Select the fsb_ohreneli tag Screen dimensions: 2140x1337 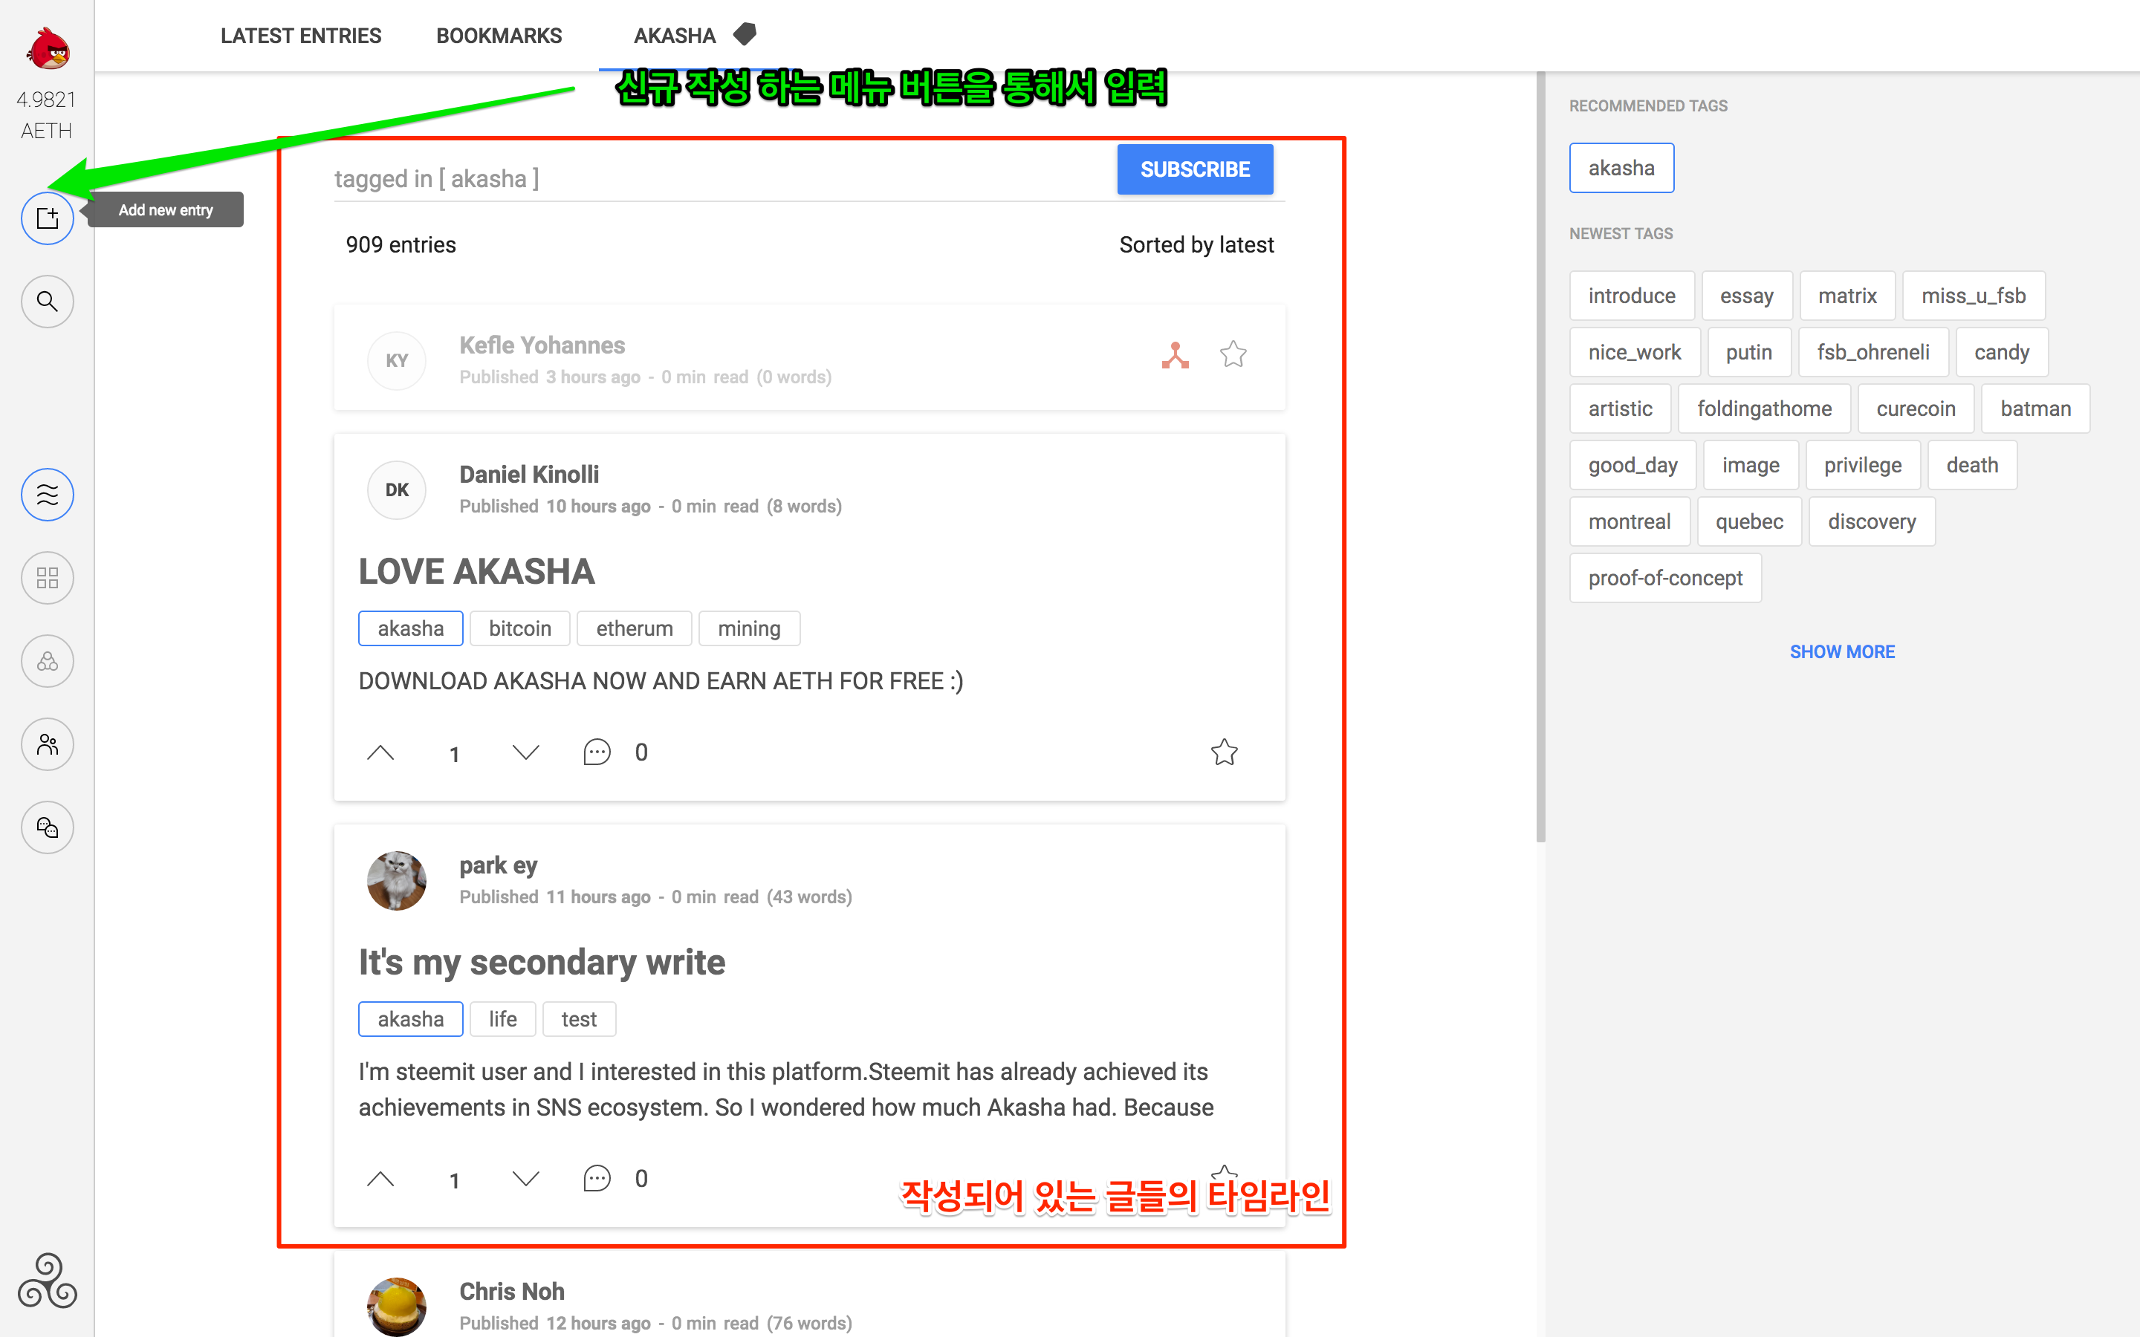coord(1873,352)
